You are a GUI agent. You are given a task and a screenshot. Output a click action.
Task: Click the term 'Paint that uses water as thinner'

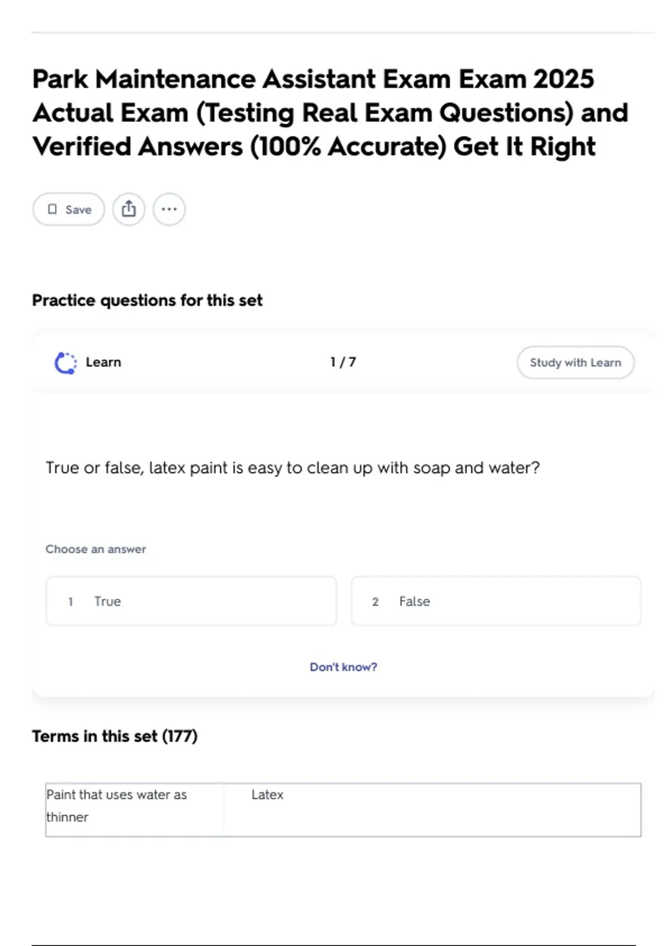tap(116, 805)
